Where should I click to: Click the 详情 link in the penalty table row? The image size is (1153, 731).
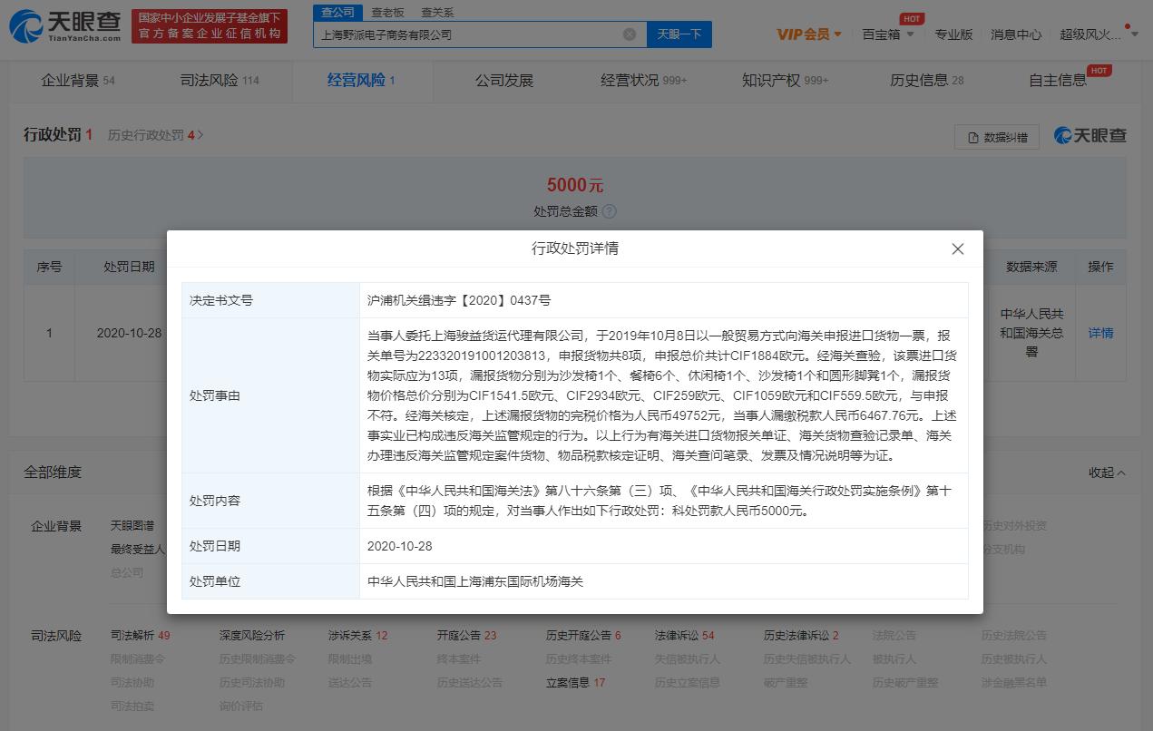[1100, 333]
